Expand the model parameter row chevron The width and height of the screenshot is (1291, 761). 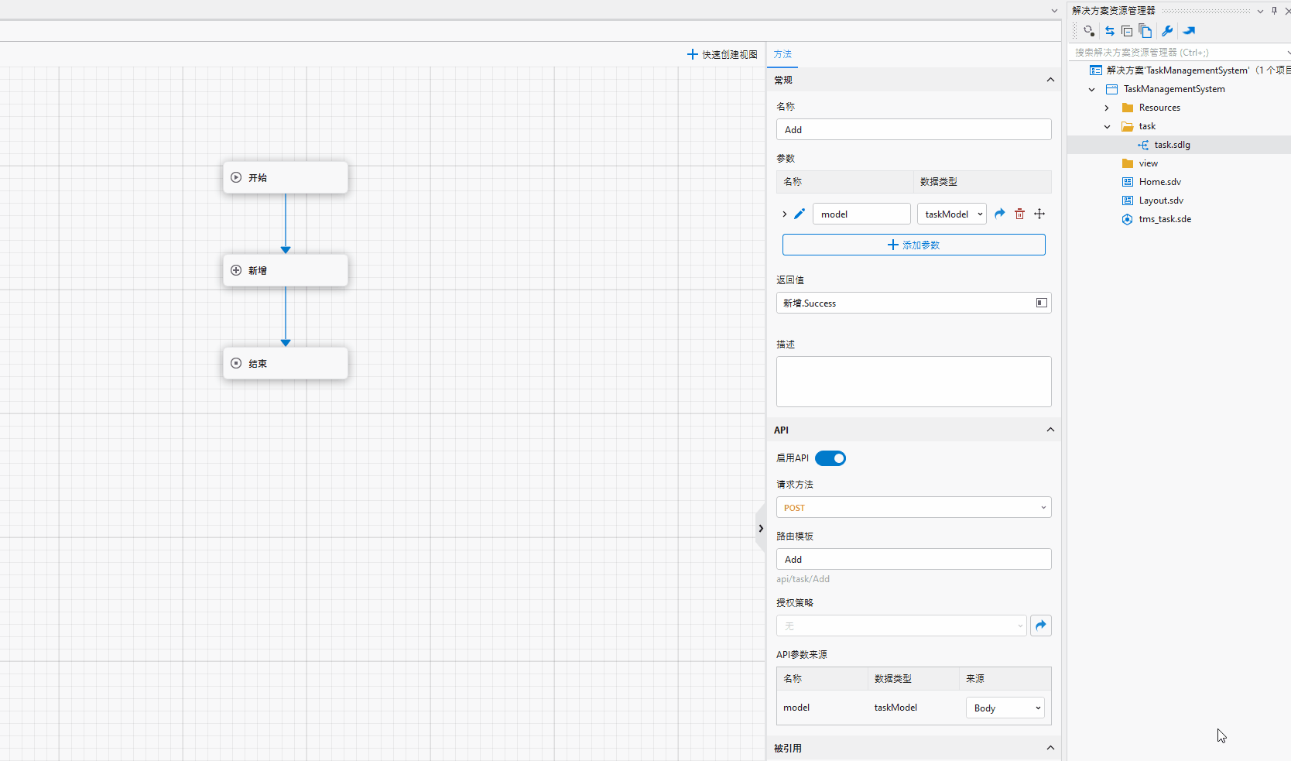(x=784, y=214)
